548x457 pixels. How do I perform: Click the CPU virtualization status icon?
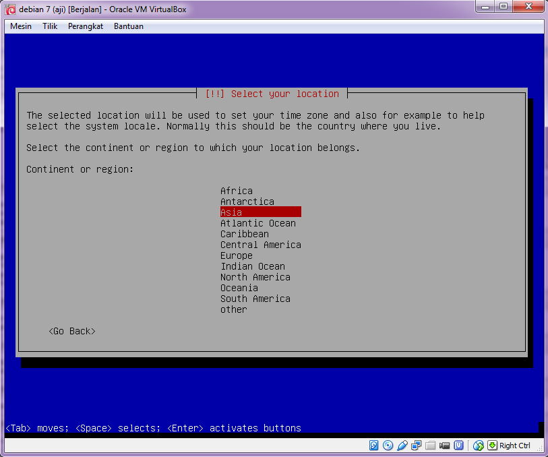(458, 445)
